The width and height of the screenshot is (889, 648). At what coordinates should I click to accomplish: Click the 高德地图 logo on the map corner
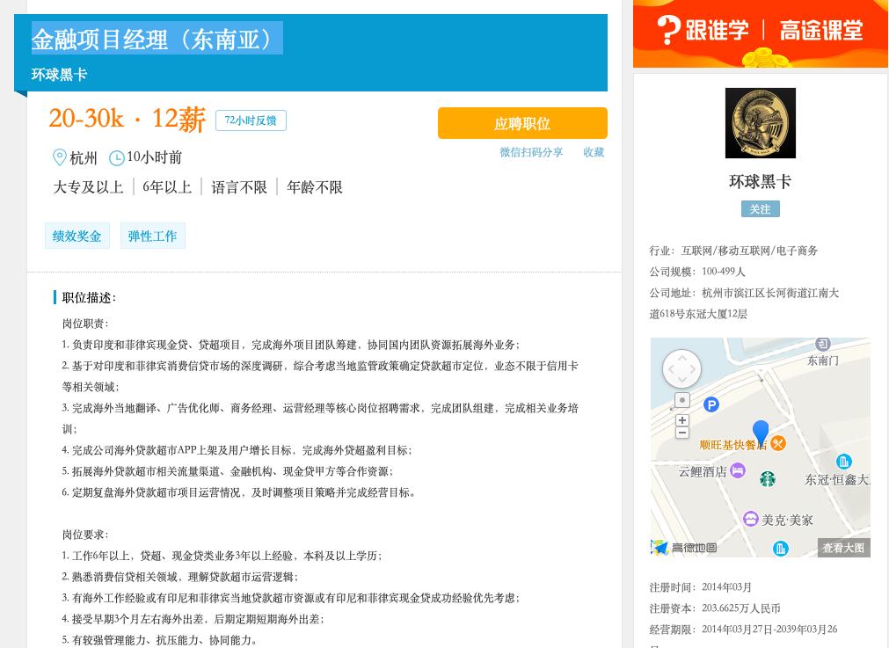tap(680, 547)
